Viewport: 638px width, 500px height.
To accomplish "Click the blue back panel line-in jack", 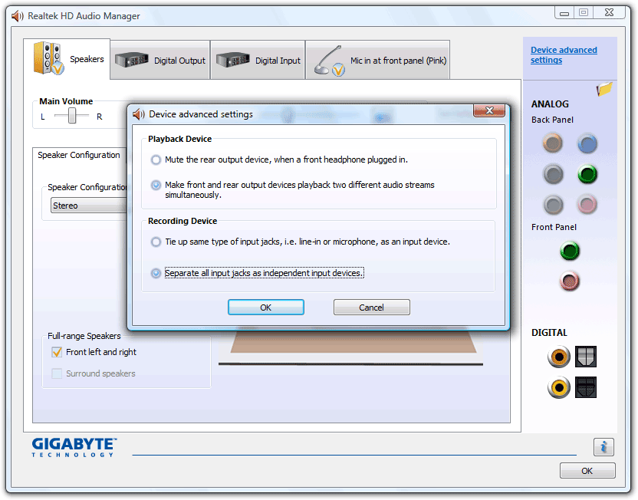I will [587, 143].
